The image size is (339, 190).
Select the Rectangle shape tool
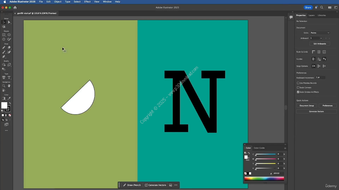(4, 35)
